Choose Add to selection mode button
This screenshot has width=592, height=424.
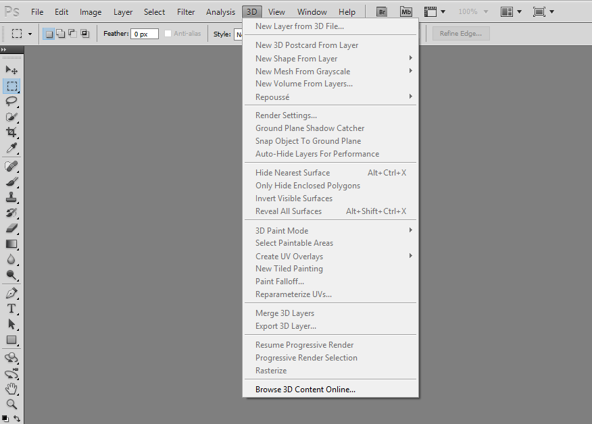[60, 34]
